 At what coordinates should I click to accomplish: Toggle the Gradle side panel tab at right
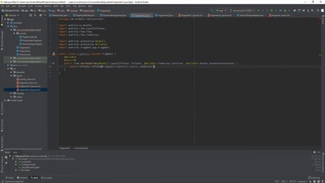323,20
